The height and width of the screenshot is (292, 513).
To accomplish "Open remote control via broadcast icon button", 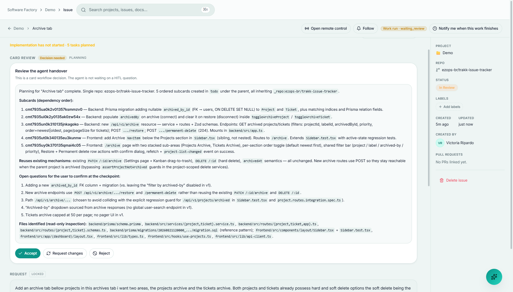I will point(326,28).
